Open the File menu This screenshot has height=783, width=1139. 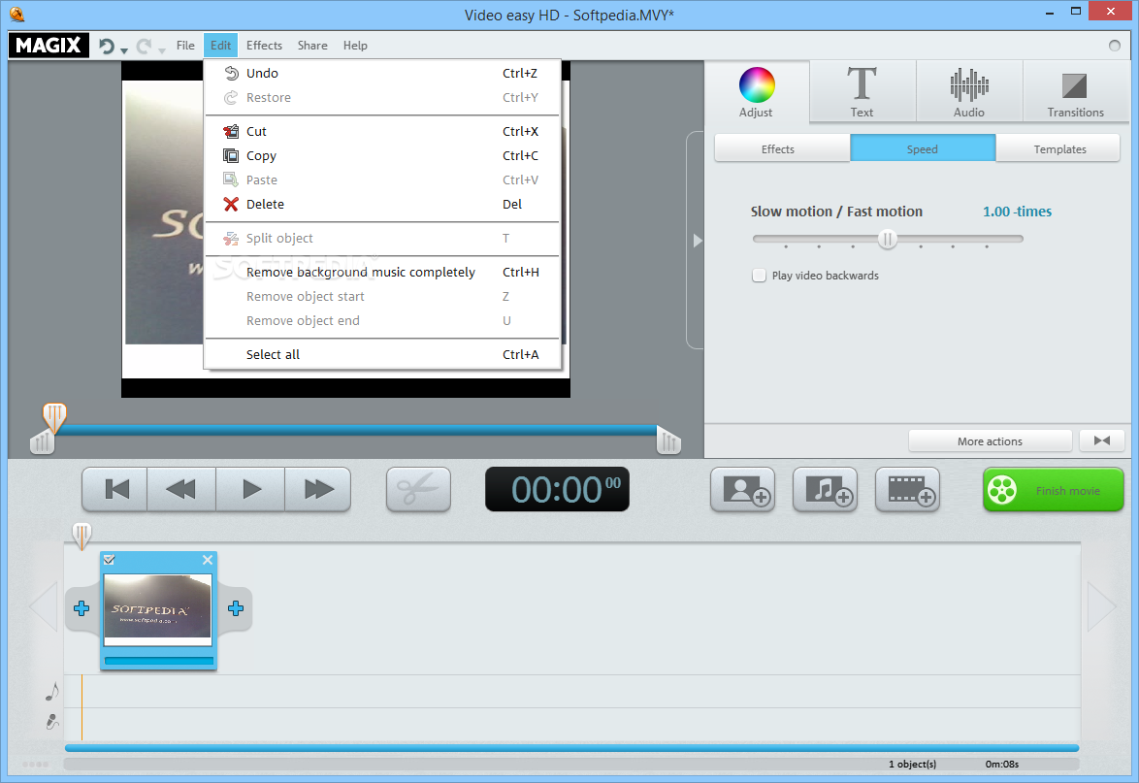(185, 45)
